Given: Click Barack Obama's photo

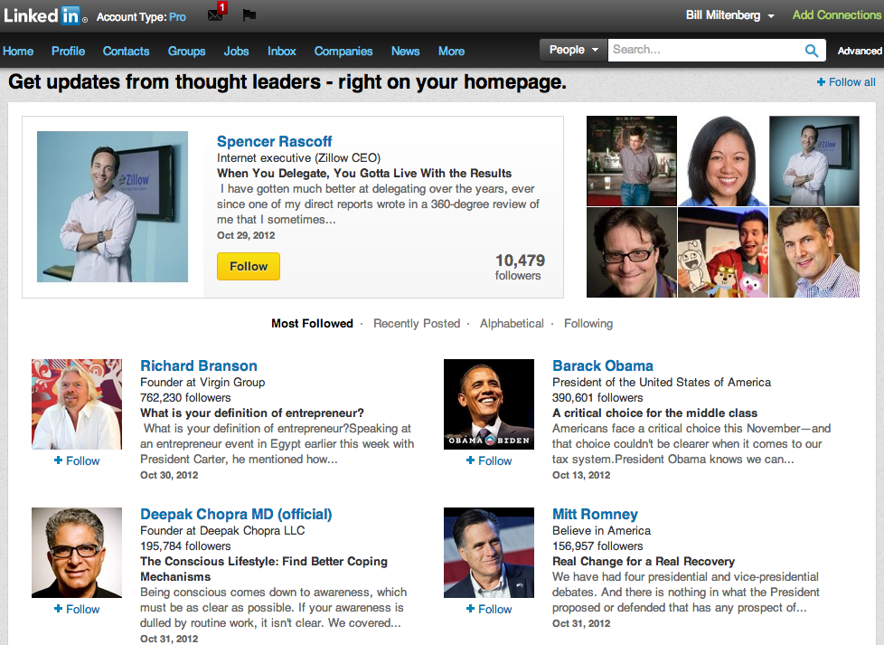Looking at the screenshot, I should [489, 404].
